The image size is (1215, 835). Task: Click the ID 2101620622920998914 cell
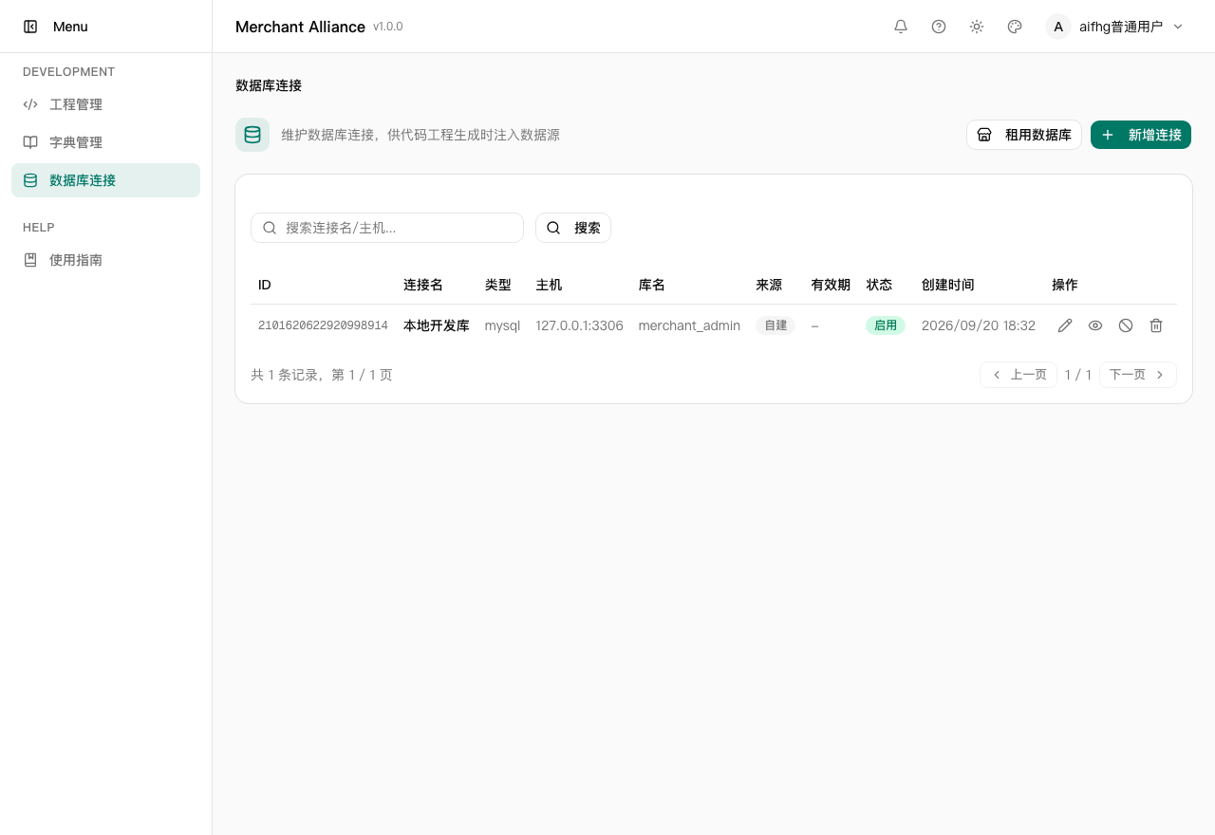pyautogui.click(x=323, y=325)
